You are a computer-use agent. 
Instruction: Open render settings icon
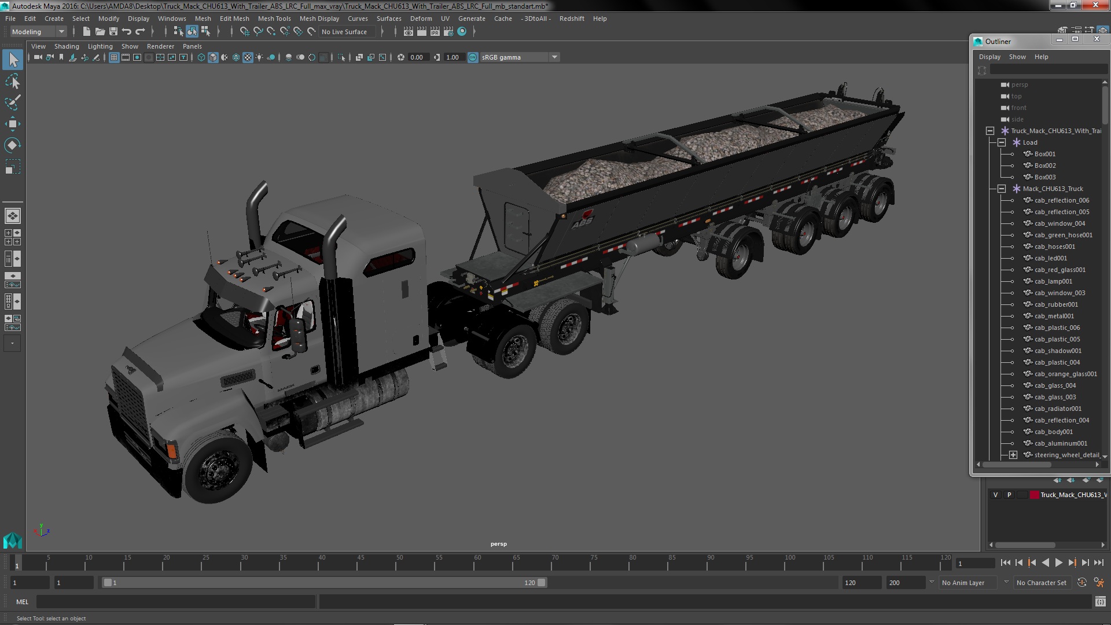[x=448, y=32]
